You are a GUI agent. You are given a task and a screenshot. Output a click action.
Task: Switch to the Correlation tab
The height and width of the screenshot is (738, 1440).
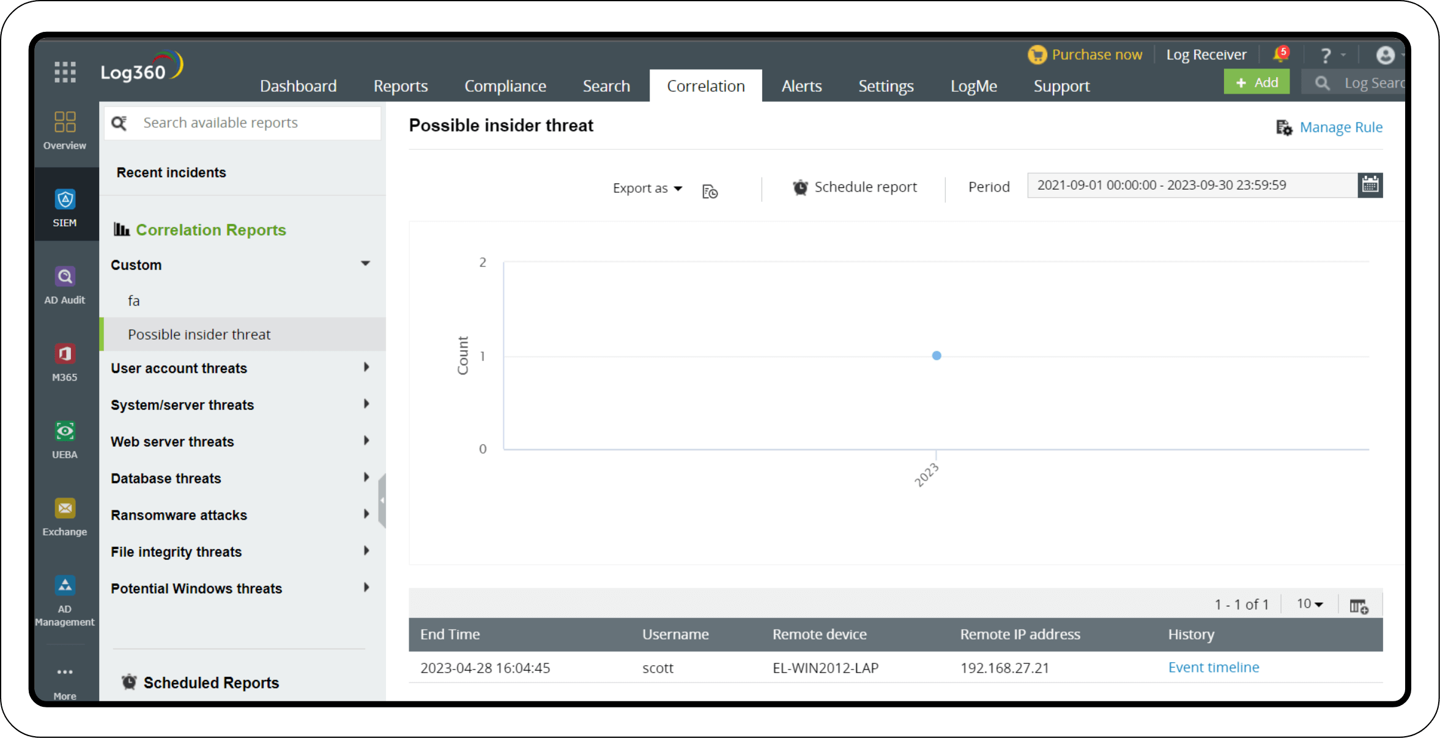705,86
